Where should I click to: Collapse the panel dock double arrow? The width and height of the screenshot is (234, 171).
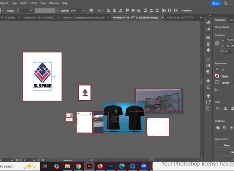click(210, 16)
